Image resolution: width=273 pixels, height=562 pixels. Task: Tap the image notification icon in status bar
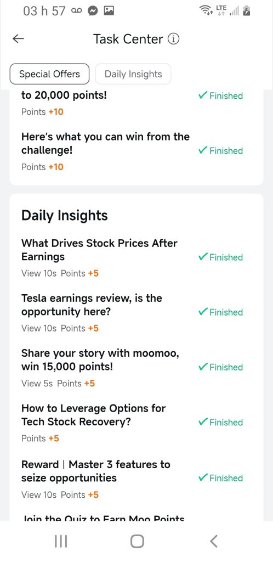109,12
